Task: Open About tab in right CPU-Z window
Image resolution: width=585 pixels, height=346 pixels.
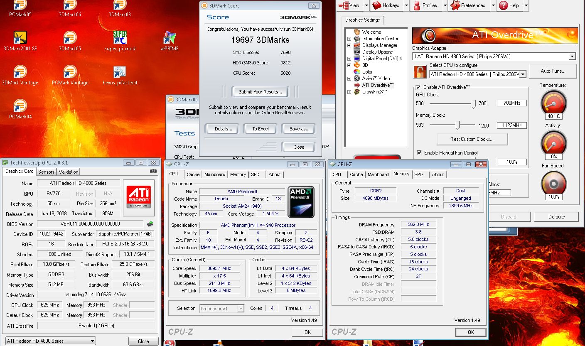Action: (438, 174)
